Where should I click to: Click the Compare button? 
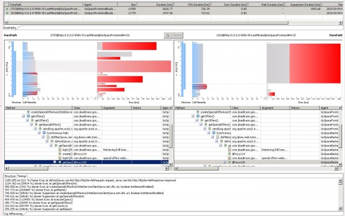click(x=174, y=35)
